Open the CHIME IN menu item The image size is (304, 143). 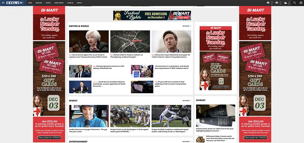click(70, 3)
